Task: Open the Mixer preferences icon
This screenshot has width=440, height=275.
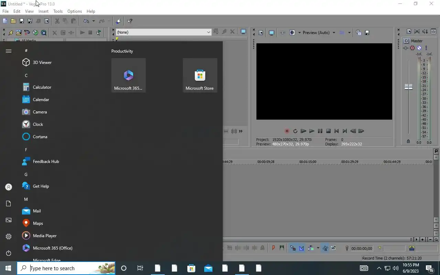Action: (x=409, y=31)
